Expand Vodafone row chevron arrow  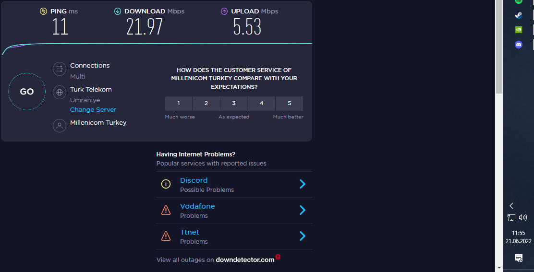303,210
